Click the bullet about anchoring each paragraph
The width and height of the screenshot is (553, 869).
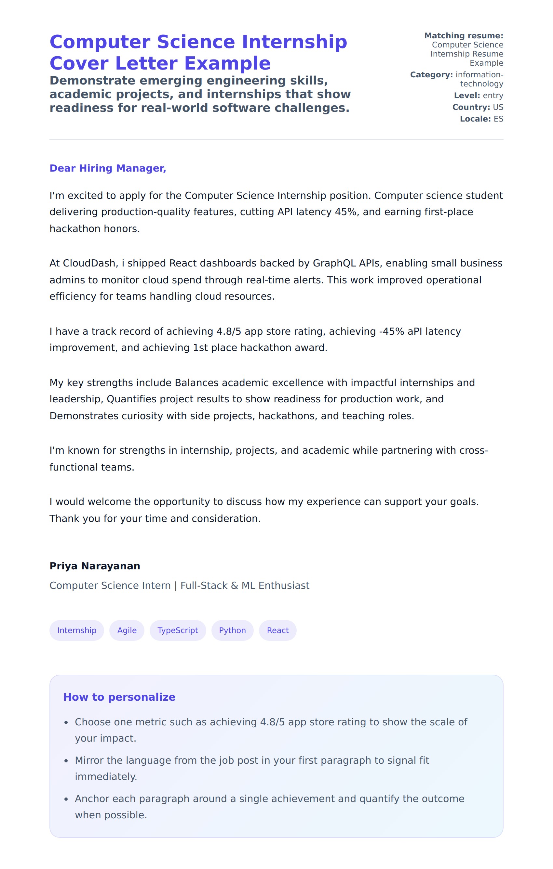pos(269,807)
